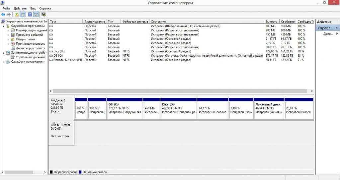The width and height of the screenshot is (340, 180).
Task: Click the blue Основной раздел legend swatch
Action: [80, 172]
